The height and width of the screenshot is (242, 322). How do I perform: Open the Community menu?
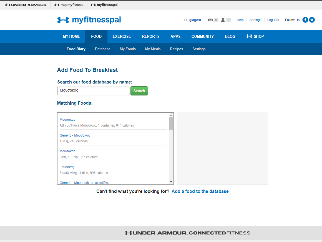pos(202,36)
